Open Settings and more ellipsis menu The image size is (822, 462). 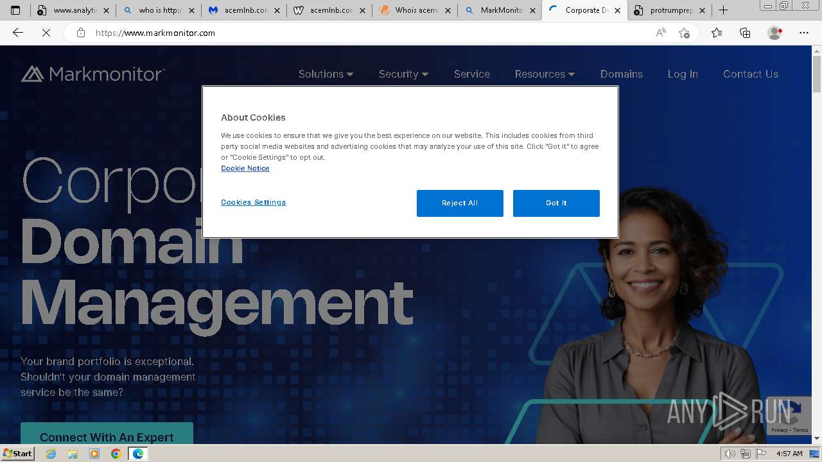click(x=804, y=33)
